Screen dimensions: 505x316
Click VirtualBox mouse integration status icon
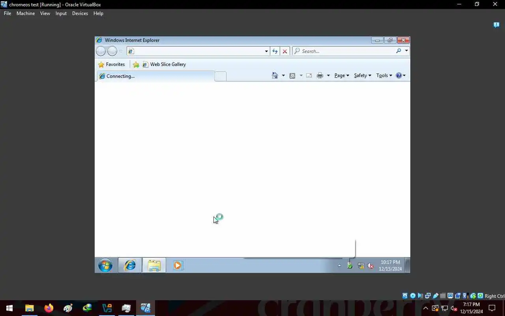[473, 296]
